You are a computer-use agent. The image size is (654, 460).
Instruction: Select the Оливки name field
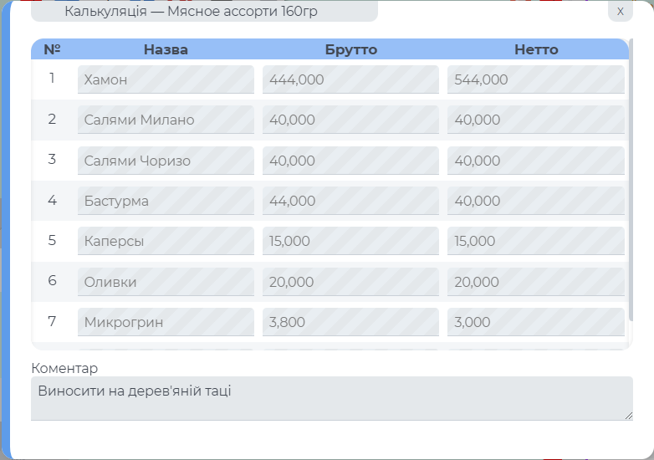pyautogui.click(x=166, y=282)
